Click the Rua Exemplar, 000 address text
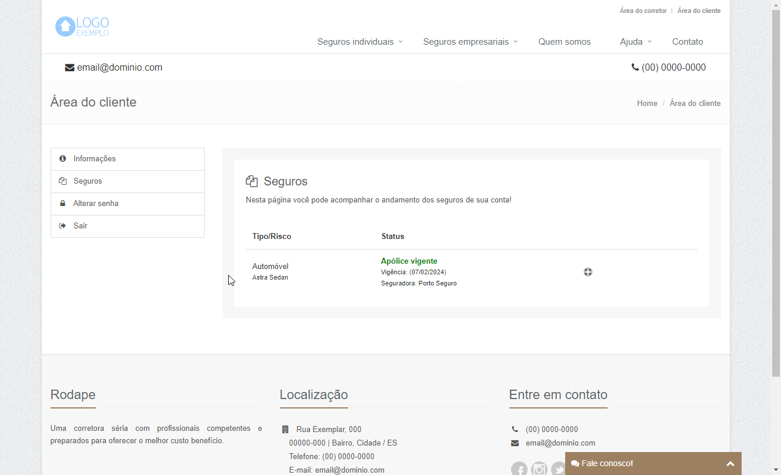This screenshot has height=475, width=781. pyautogui.click(x=329, y=430)
